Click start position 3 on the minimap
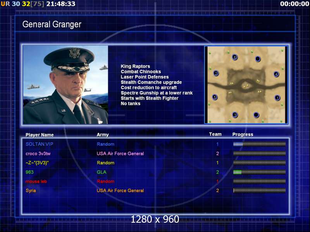The width and height of the screenshot is (310, 232). (x=235, y=114)
